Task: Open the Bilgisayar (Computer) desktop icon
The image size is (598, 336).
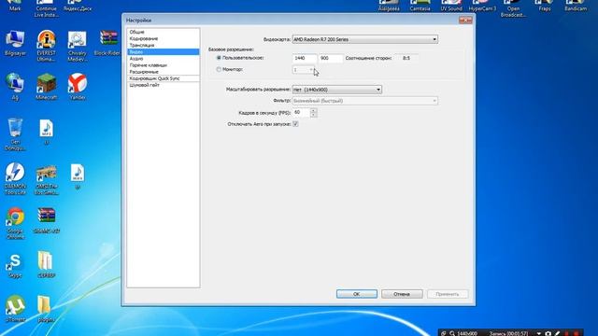Action: click(x=15, y=44)
